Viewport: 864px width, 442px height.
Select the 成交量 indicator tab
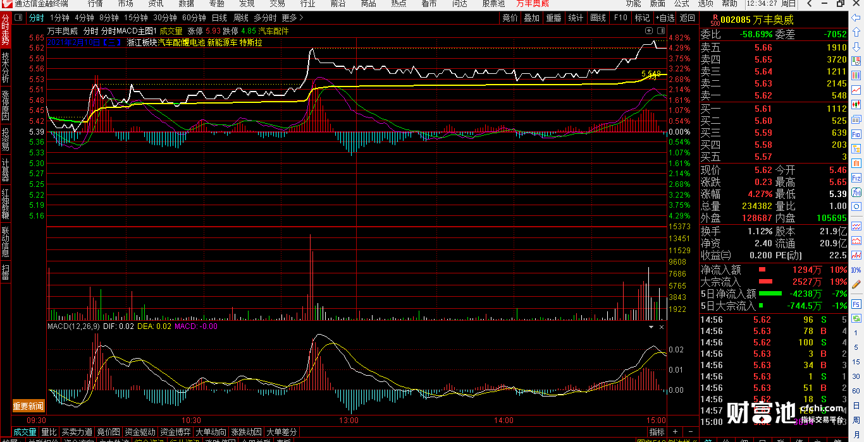point(25,432)
